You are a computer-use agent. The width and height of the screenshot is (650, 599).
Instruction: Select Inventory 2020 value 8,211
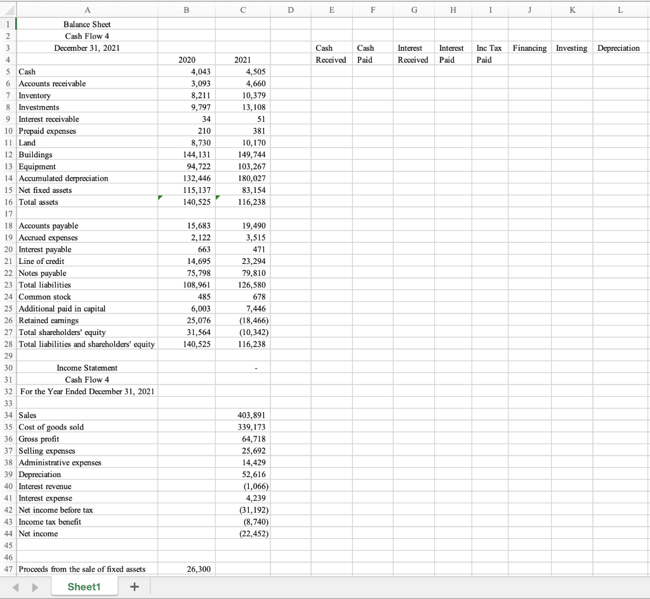[x=187, y=95]
